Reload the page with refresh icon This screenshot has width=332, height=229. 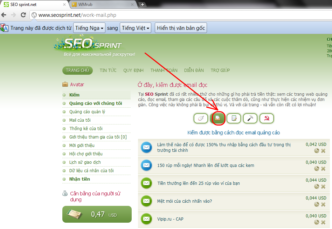pos(23,15)
